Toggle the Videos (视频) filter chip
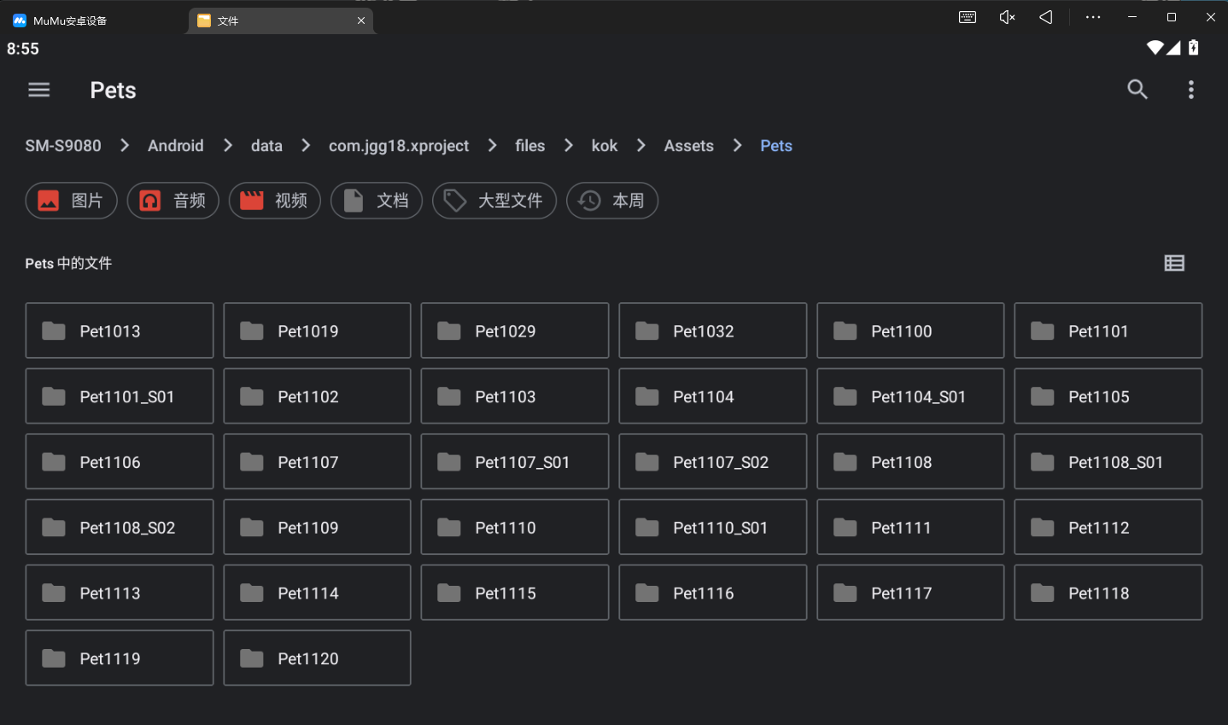 (274, 201)
